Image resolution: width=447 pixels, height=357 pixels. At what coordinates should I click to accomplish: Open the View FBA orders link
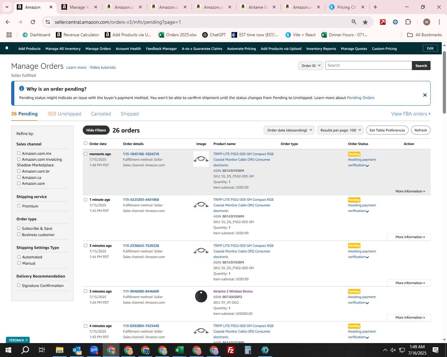coord(411,114)
